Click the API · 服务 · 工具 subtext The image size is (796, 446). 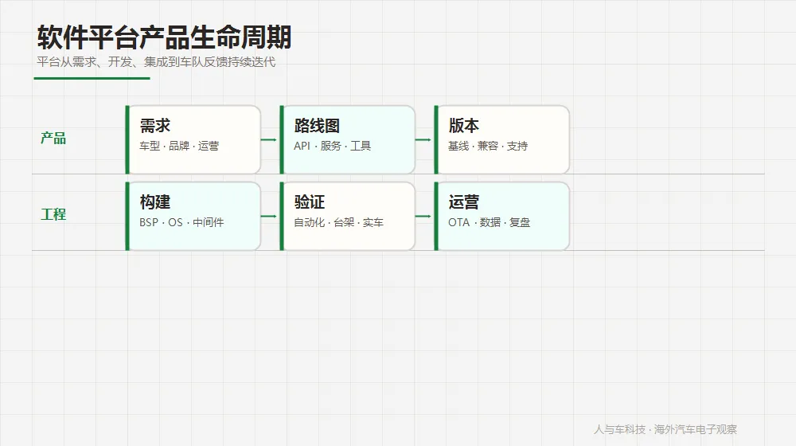coord(333,146)
